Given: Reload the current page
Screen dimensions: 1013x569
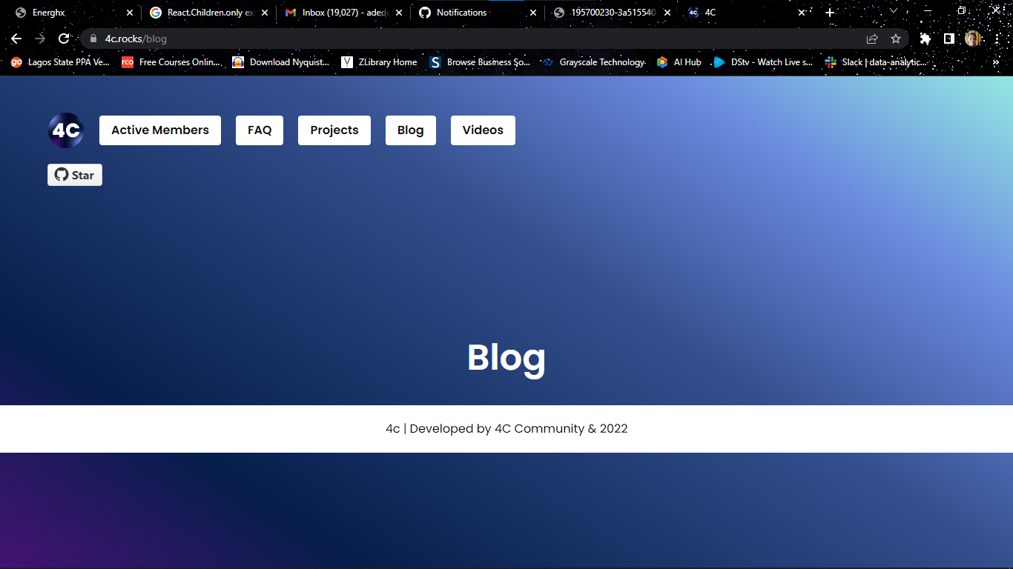Looking at the screenshot, I should coord(64,38).
